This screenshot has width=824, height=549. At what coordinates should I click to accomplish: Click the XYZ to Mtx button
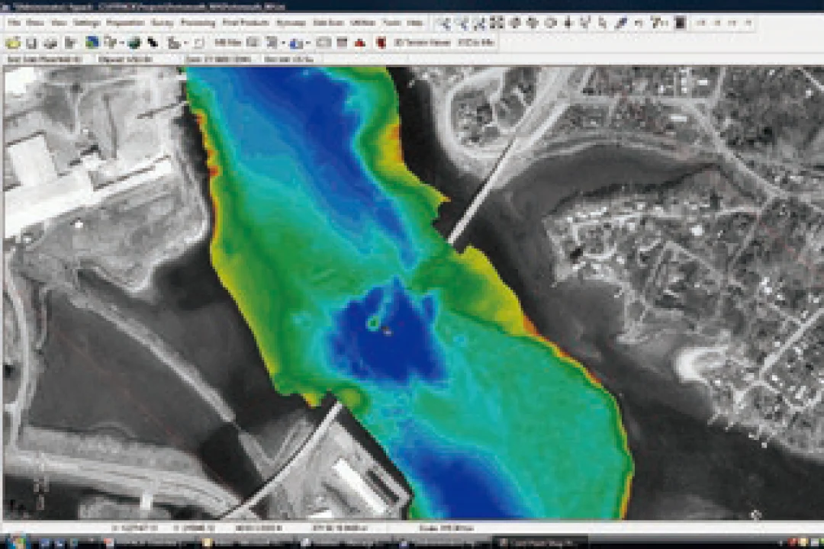[x=476, y=43]
